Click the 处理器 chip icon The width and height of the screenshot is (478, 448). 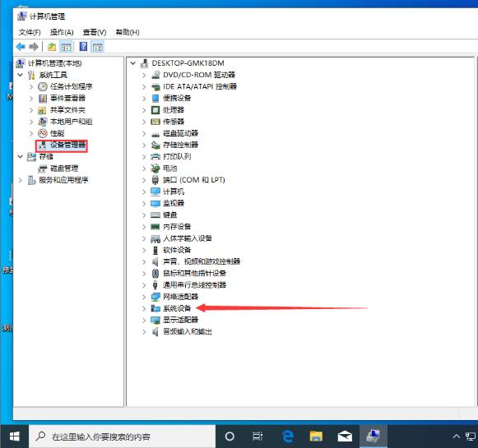(155, 110)
